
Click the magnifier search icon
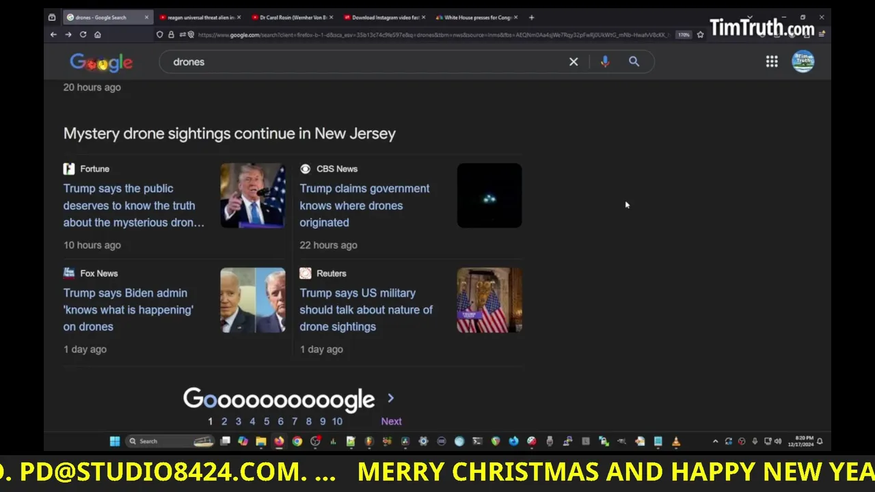634,61
